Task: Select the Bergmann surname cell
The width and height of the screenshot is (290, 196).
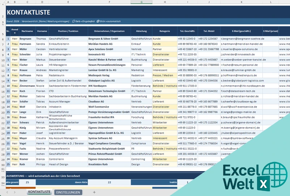Action: click(x=27, y=39)
